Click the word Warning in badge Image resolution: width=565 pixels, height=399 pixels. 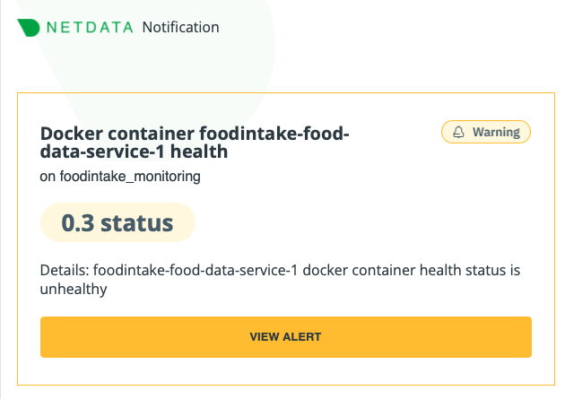tap(496, 133)
